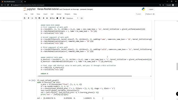The width and height of the screenshot is (178, 100).
Task: Click the Logout button
Action: [x=151, y=9]
